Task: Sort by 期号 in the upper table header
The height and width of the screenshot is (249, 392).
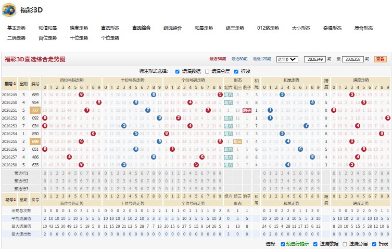Action: pos(10,84)
